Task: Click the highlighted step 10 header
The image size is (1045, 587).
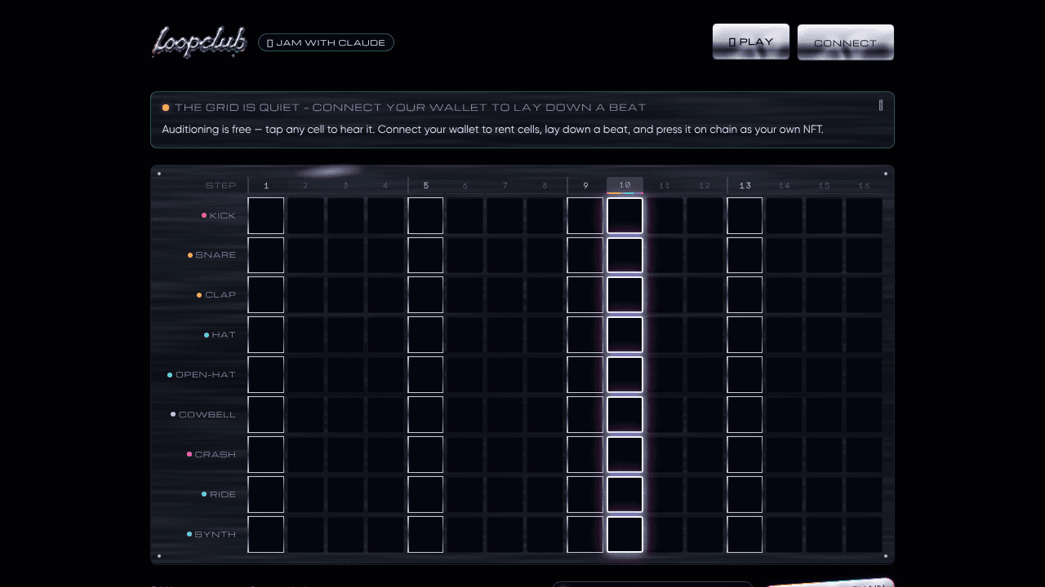Action: pyautogui.click(x=625, y=185)
